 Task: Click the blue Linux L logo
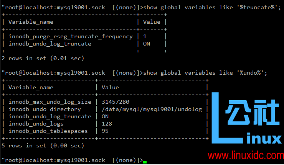(x=227, y=118)
